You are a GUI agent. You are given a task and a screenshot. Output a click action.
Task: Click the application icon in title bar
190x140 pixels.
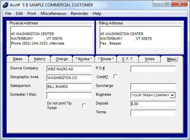point(5,5)
